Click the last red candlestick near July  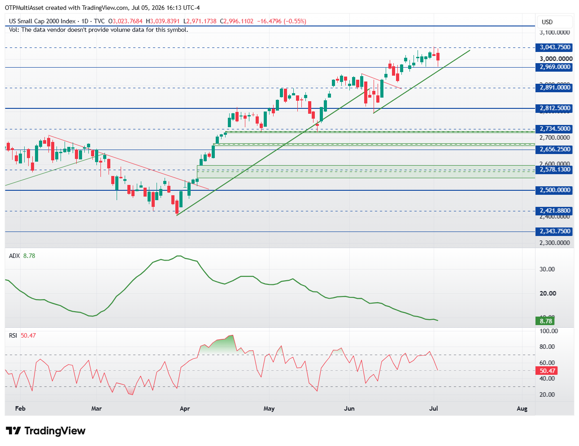[438, 57]
